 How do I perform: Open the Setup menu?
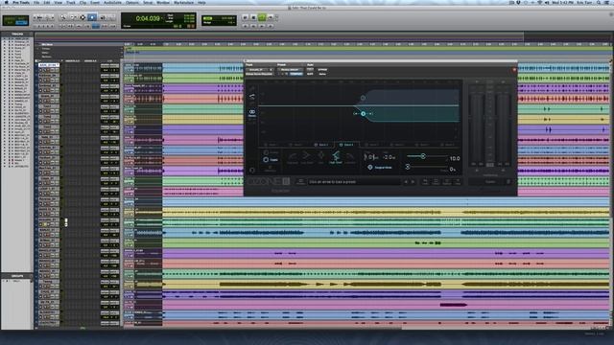(x=148, y=2)
